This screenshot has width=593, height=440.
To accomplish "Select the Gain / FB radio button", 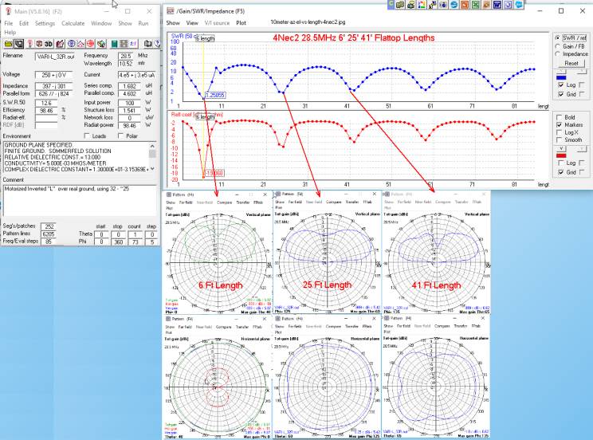I will [558, 46].
